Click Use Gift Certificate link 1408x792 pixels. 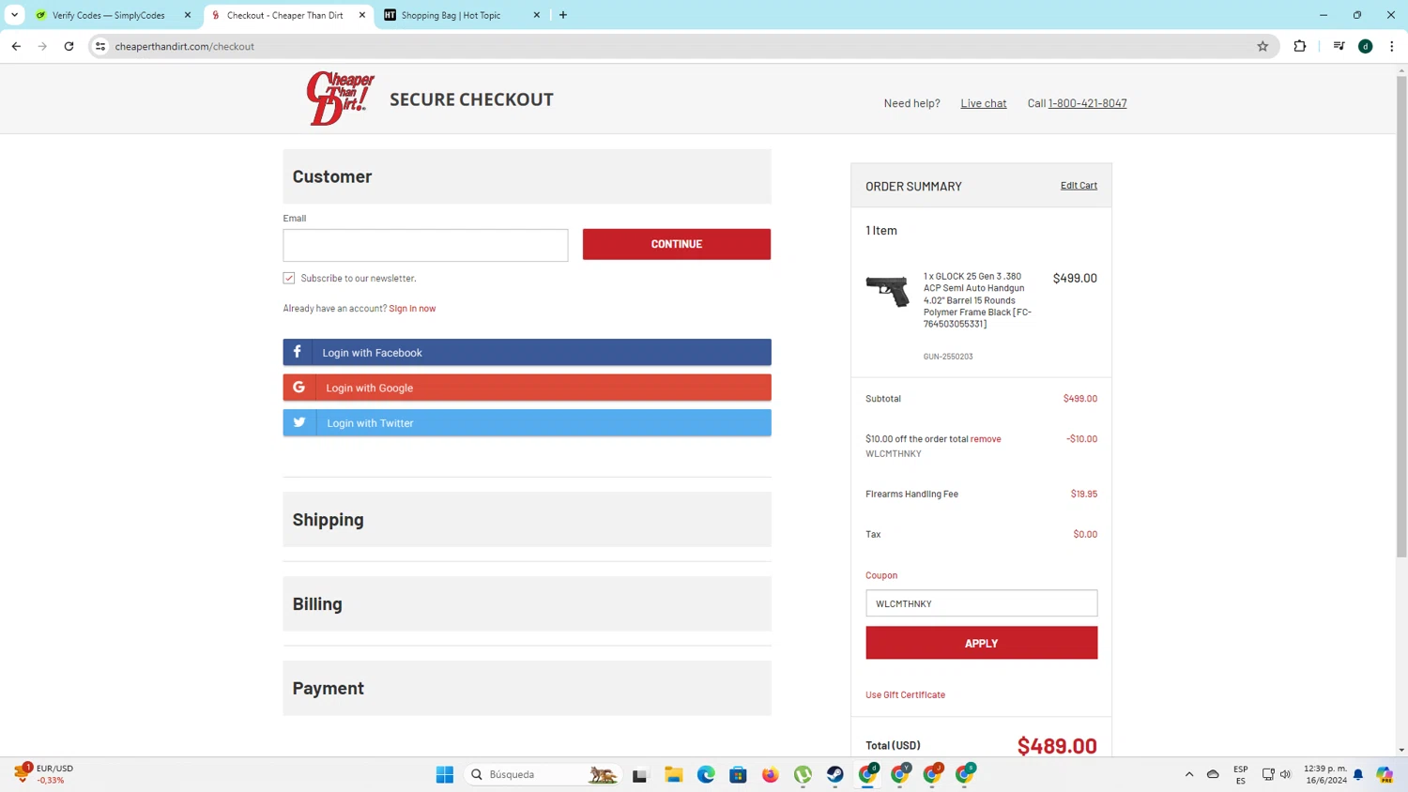coord(905,694)
